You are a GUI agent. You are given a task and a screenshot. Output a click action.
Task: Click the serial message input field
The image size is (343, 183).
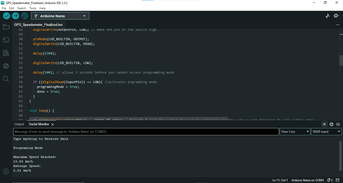click(146, 132)
